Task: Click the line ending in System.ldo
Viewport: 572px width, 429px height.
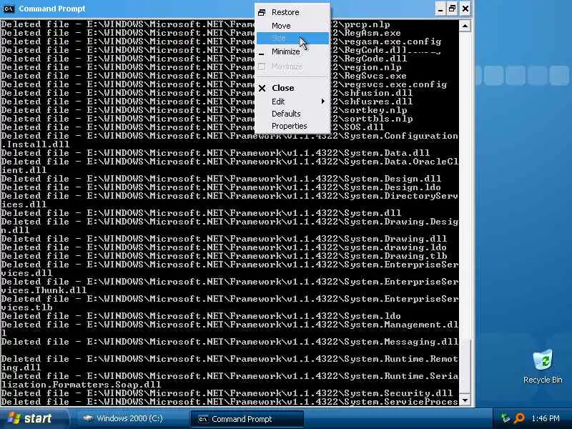Action: pos(201,316)
